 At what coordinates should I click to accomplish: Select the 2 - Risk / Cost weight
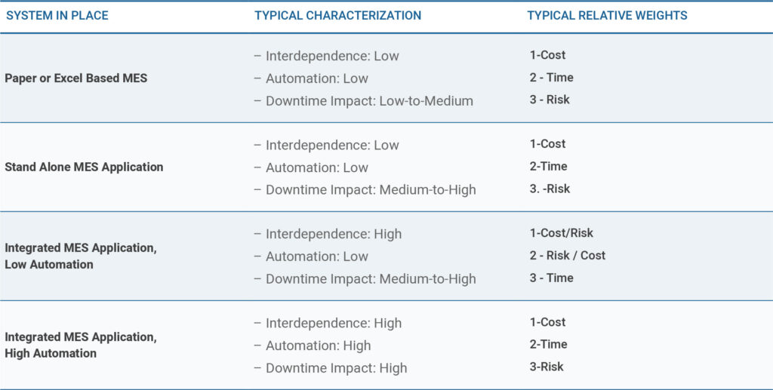(568, 256)
